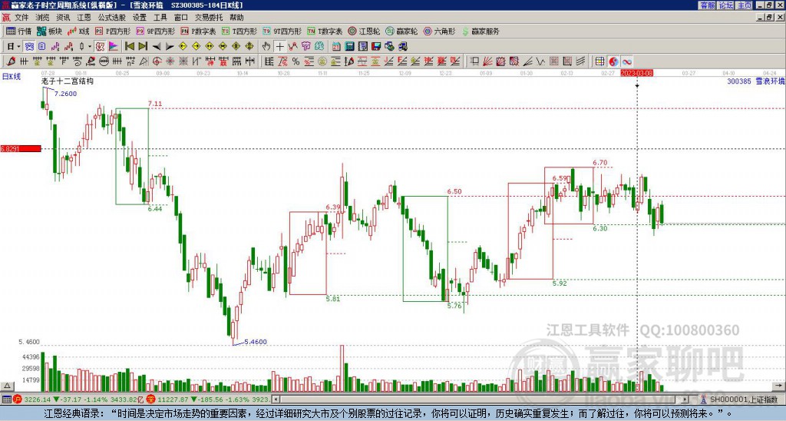The height and width of the screenshot is (421, 786).
Task: Jump to first bar with skip-back arrow
Action: point(129,46)
